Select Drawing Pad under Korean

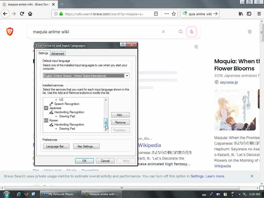pos(67,129)
